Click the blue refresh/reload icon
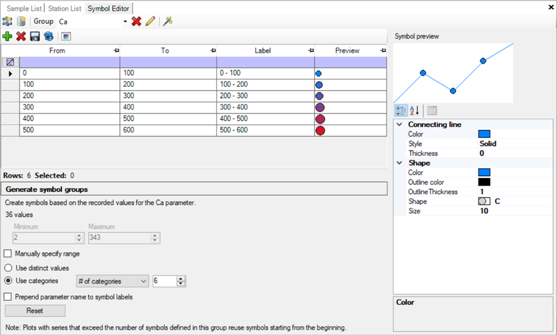The image size is (557, 335). [x=49, y=36]
